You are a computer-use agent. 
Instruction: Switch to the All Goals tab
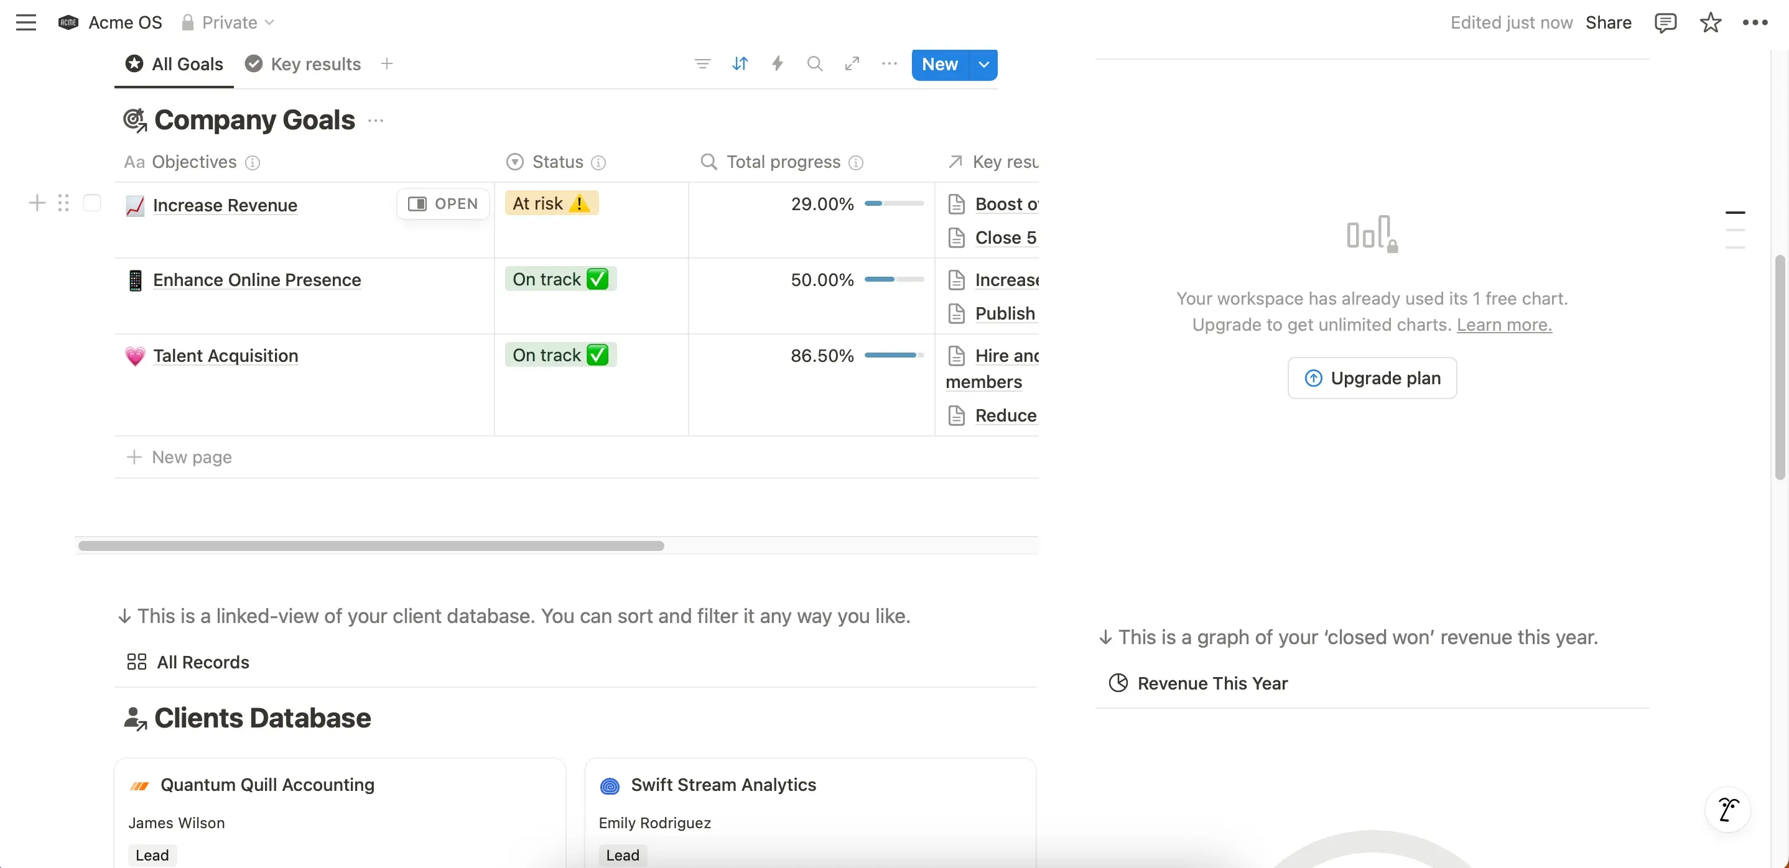tap(174, 64)
